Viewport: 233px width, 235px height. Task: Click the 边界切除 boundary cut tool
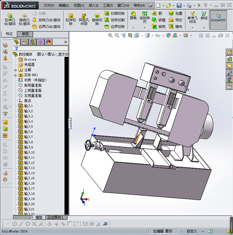click(x=115, y=26)
